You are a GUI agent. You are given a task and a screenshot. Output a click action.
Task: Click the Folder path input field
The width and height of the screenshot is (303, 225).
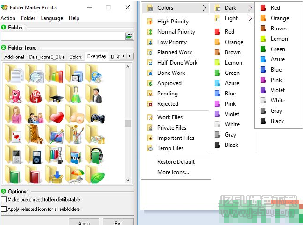(63, 36)
